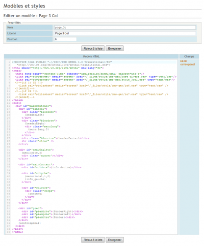The width and height of the screenshot is (204, 246).
Task: Insert the HEAD field from Champs
Action: [183, 61]
